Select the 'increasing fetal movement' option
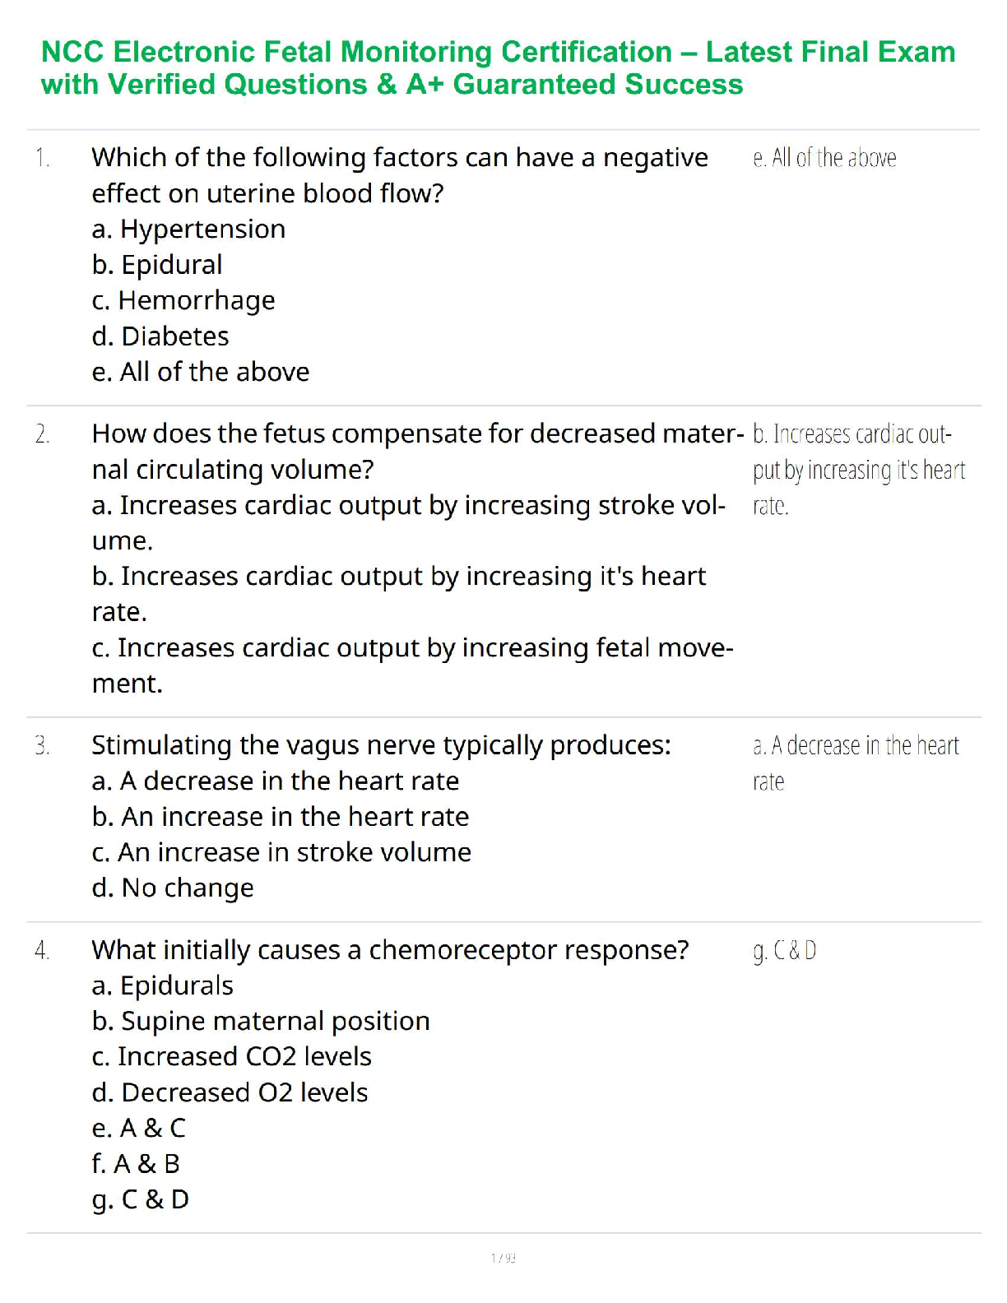1007x1303 pixels. (x=412, y=665)
